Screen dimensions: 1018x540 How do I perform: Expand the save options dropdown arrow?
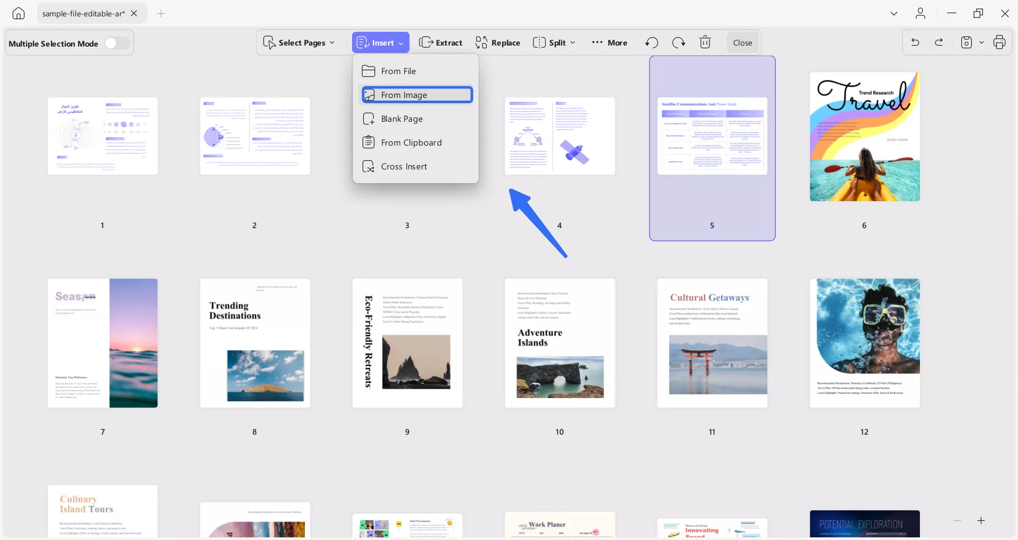pyautogui.click(x=981, y=42)
